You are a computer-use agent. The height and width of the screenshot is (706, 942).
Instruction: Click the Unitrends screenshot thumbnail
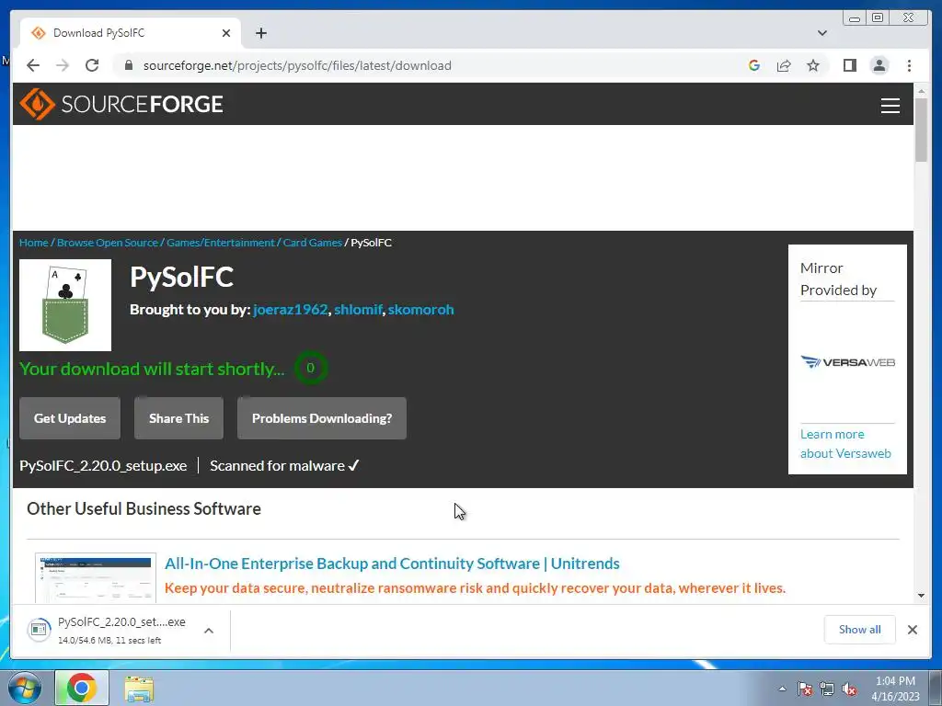point(96,577)
